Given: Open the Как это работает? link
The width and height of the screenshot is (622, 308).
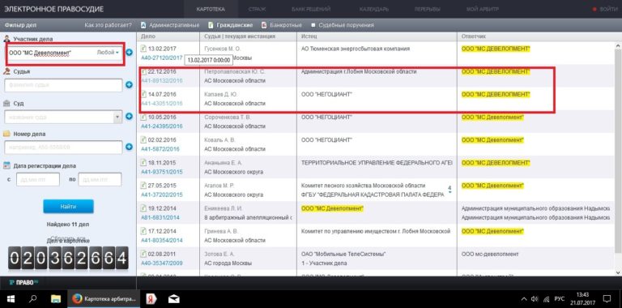Looking at the screenshot, I should click(x=108, y=25).
